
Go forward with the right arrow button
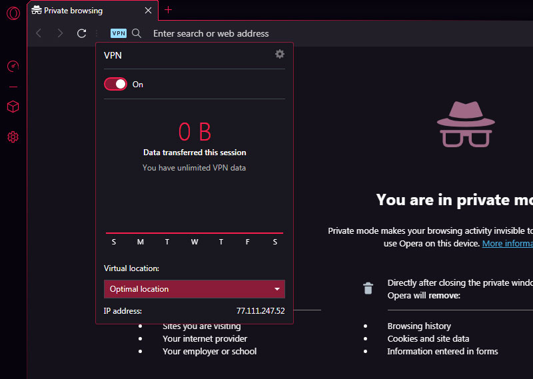pos(60,33)
